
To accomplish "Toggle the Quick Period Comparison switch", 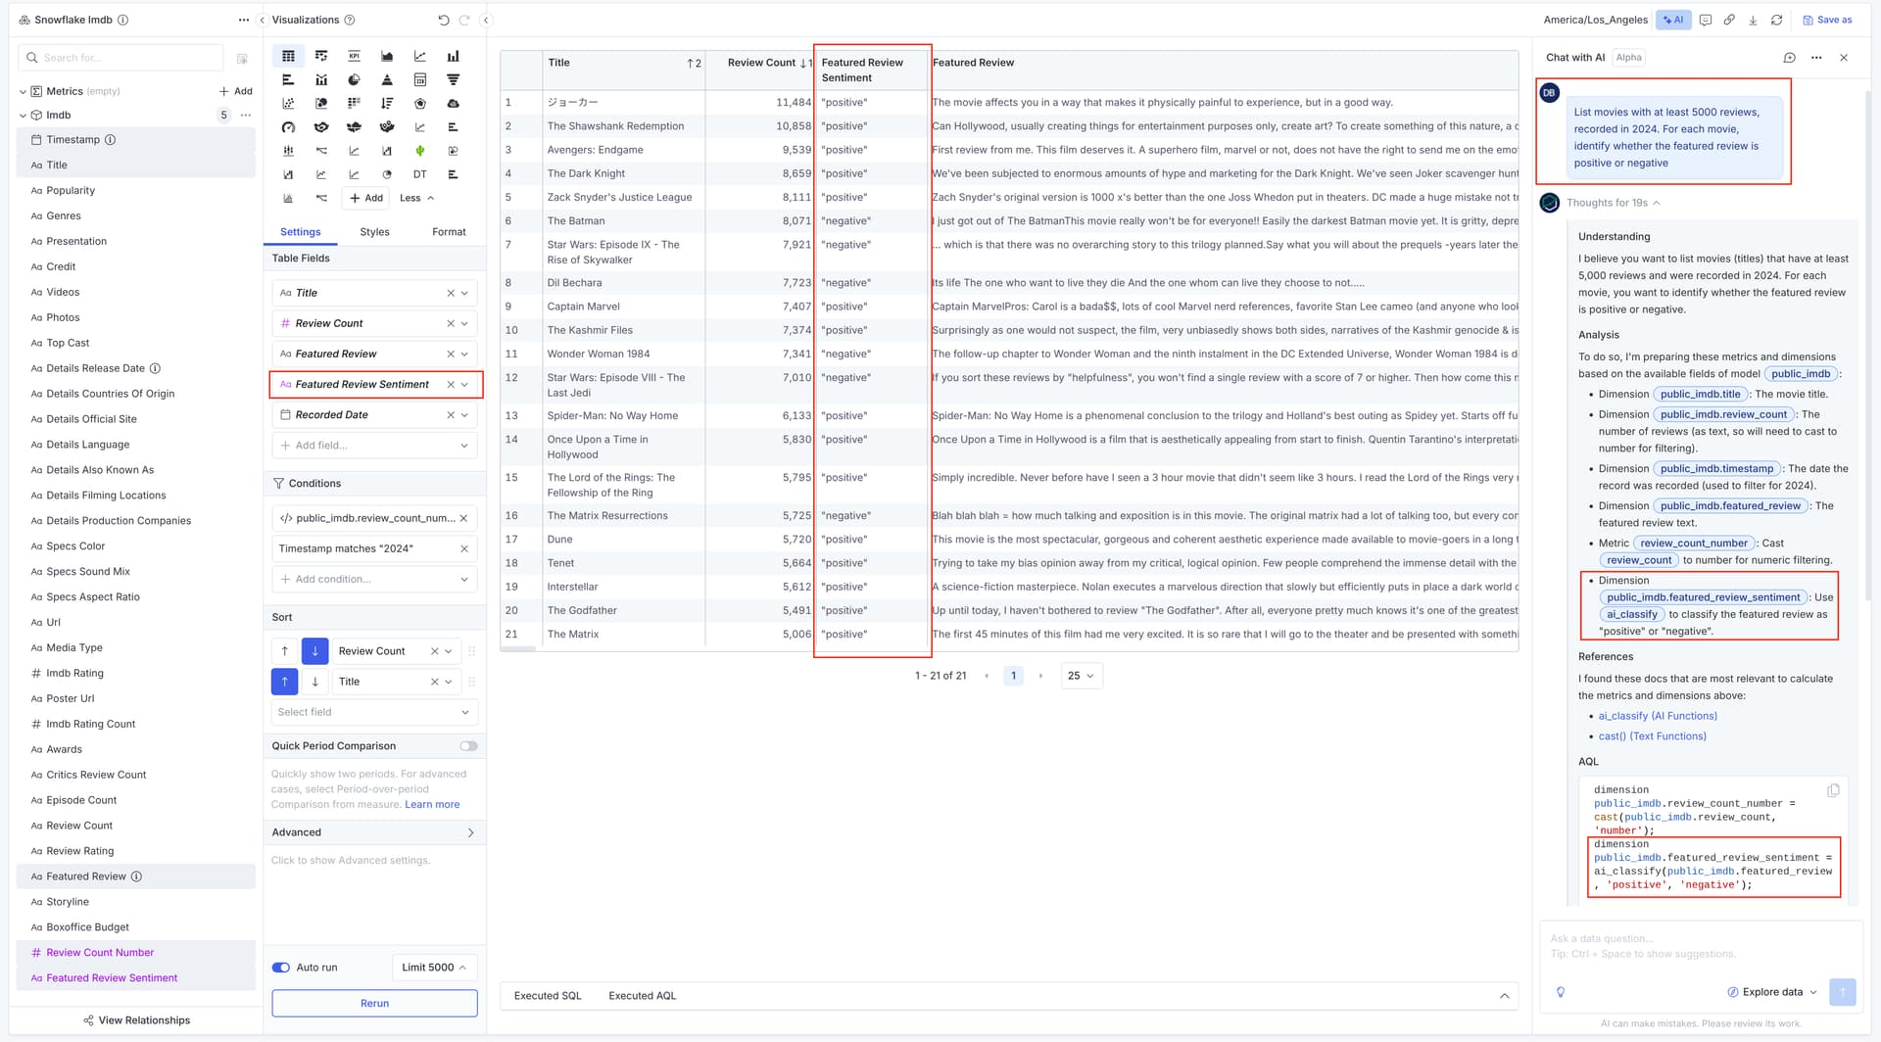I will coord(468,746).
